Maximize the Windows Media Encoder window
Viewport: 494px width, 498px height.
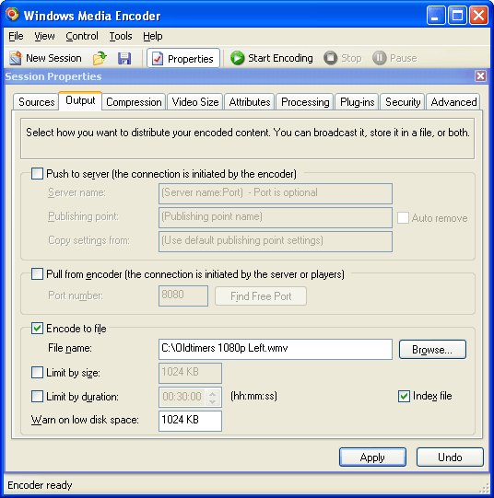pos(457,15)
